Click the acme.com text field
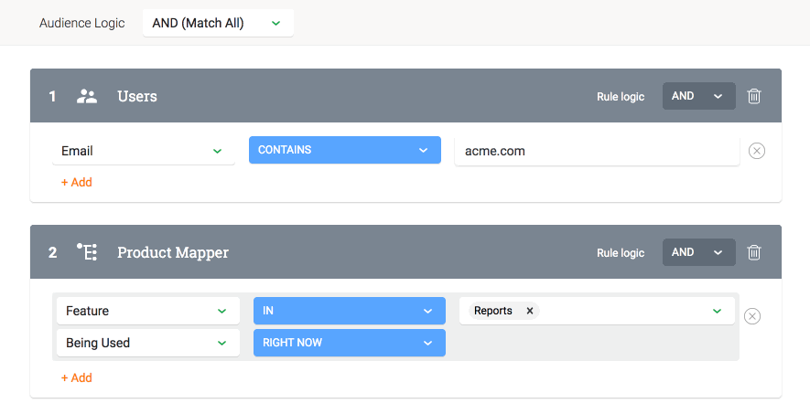Viewport: 810px width, 414px height. (x=597, y=151)
